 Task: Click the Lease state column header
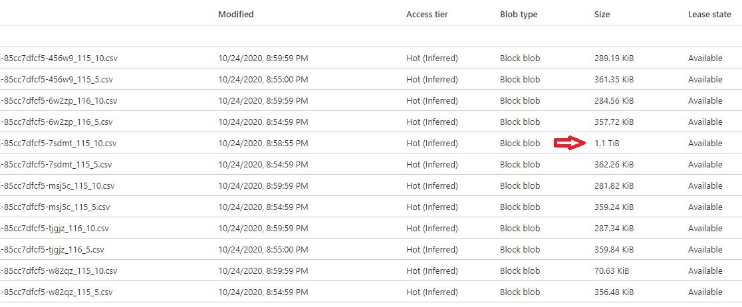tap(709, 14)
